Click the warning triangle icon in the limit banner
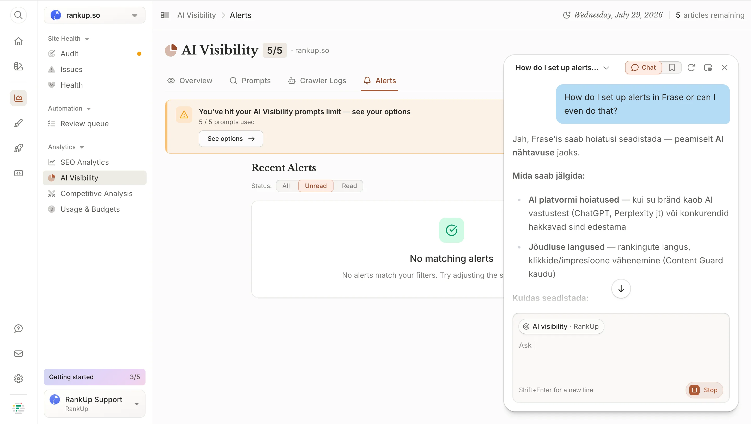 click(184, 114)
